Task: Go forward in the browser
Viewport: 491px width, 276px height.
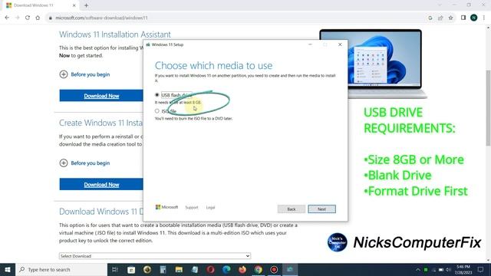Action: [17, 18]
